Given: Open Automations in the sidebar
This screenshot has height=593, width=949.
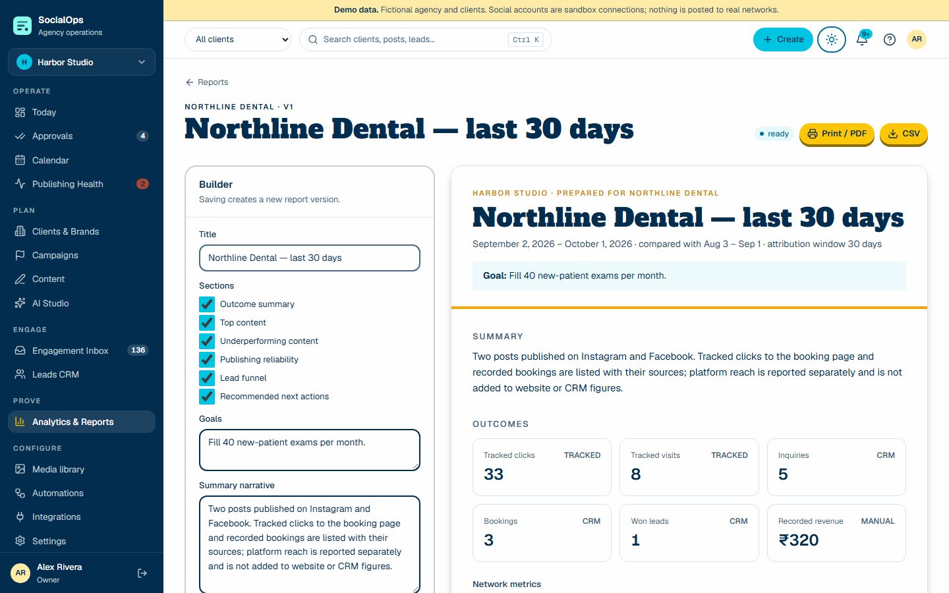Looking at the screenshot, I should point(82,493).
